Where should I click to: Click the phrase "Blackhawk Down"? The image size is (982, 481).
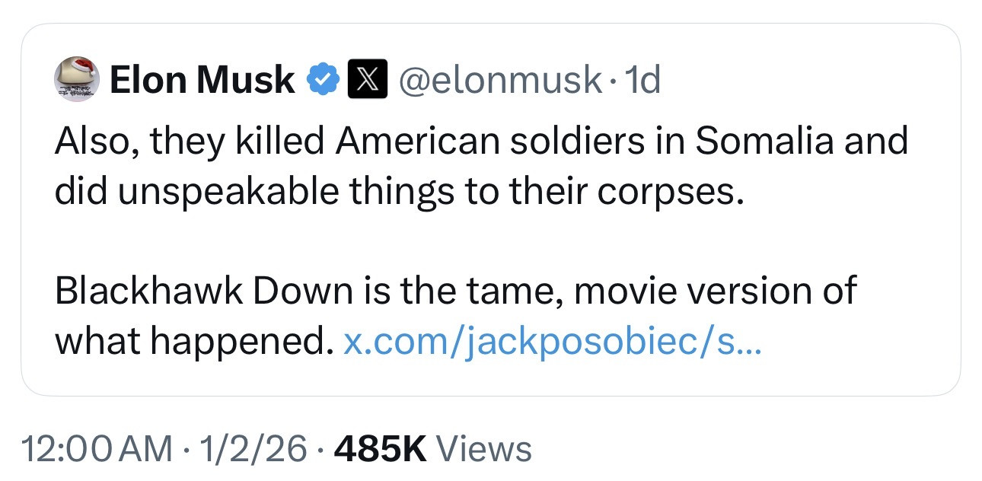tap(204, 292)
